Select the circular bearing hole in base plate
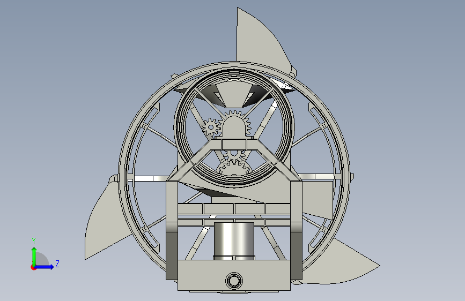The image size is (465, 301). [234, 280]
